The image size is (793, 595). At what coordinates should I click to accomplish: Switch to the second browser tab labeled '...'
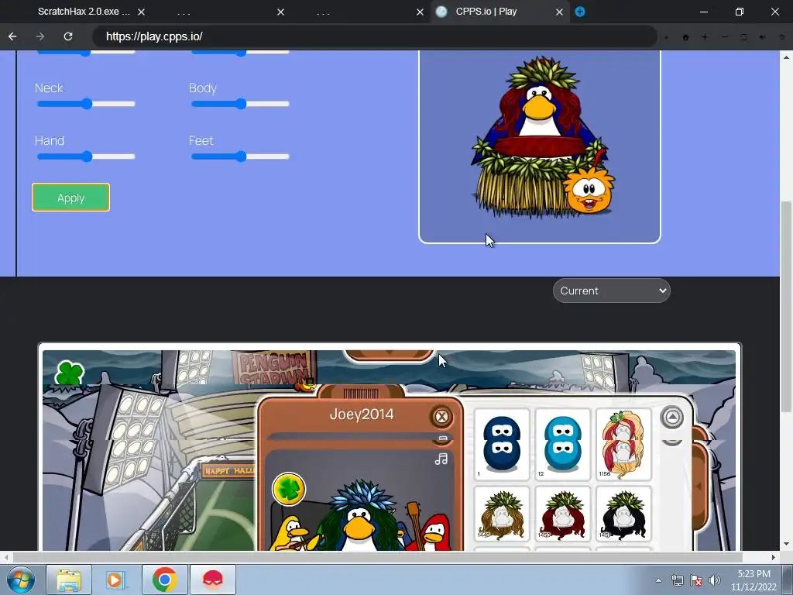184,12
